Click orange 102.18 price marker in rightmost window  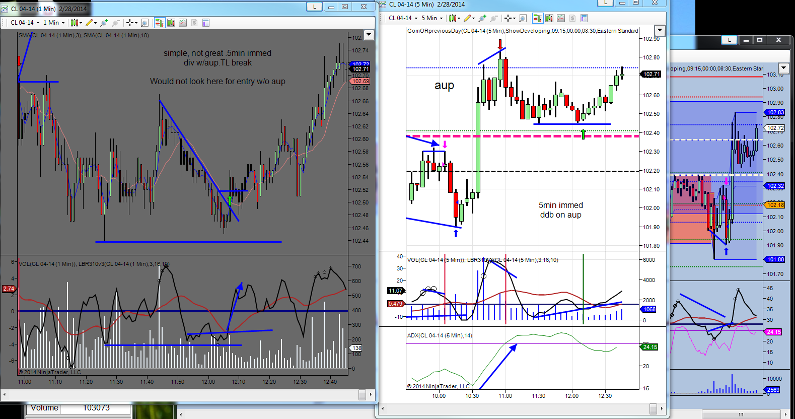[x=775, y=205]
